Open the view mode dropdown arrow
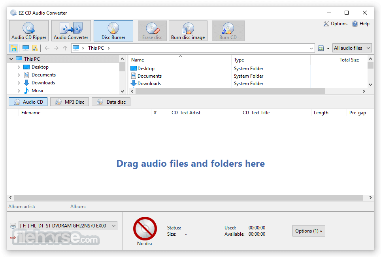The width and height of the screenshot is (381, 257). click(328, 48)
